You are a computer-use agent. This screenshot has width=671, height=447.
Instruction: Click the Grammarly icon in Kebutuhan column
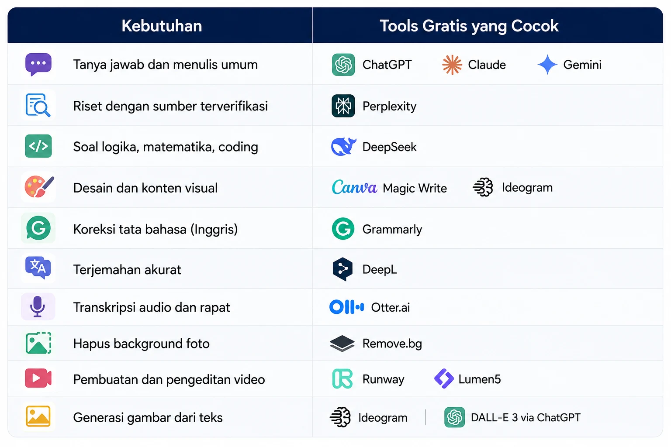click(x=38, y=228)
